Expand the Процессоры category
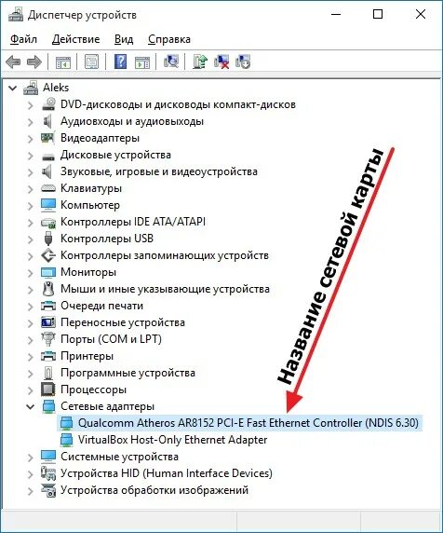The width and height of the screenshot is (443, 533). point(31,389)
